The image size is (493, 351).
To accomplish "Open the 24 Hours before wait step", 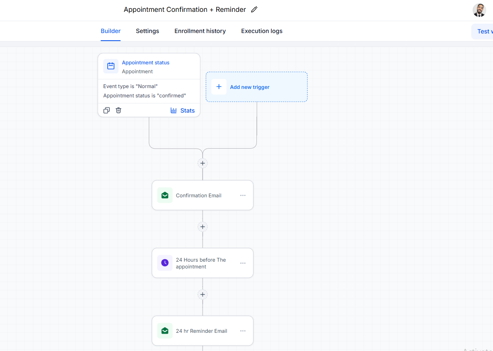I will (203, 263).
